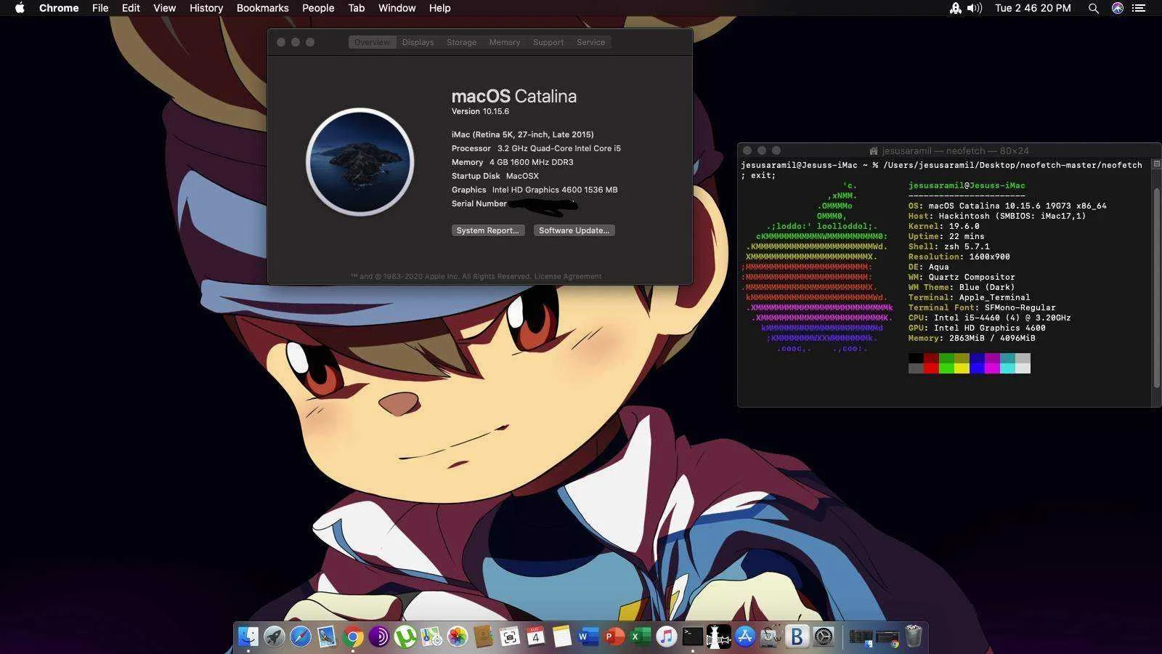The height and width of the screenshot is (654, 1162).
Task: Open Spotlight search magnifier in menu bar
Action: [x=1093, y=8]
